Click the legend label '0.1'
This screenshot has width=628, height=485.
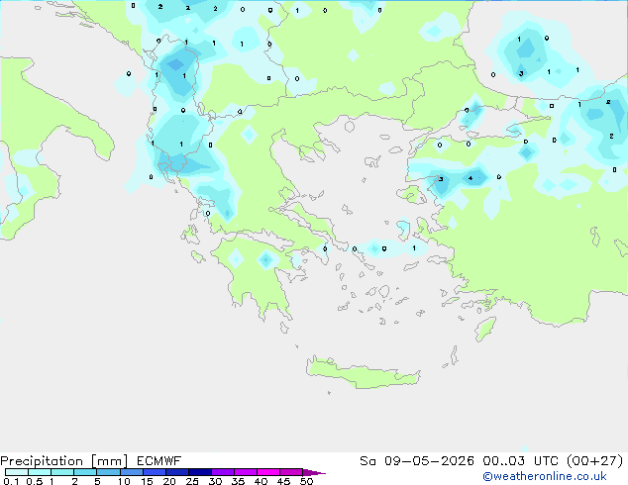click(11, 481)
